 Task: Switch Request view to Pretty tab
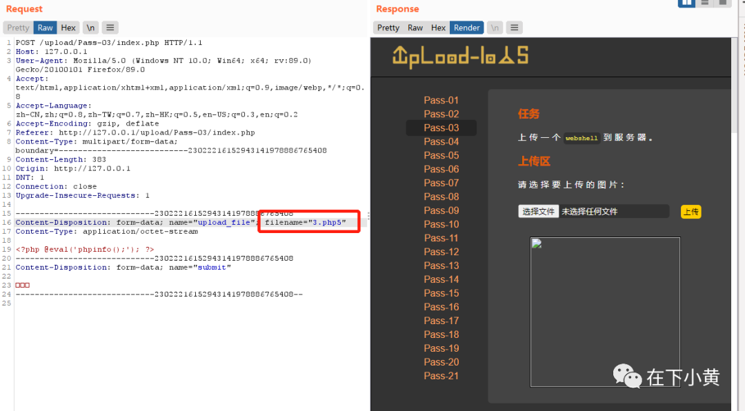pyautogui.click(x=18, y=28)
